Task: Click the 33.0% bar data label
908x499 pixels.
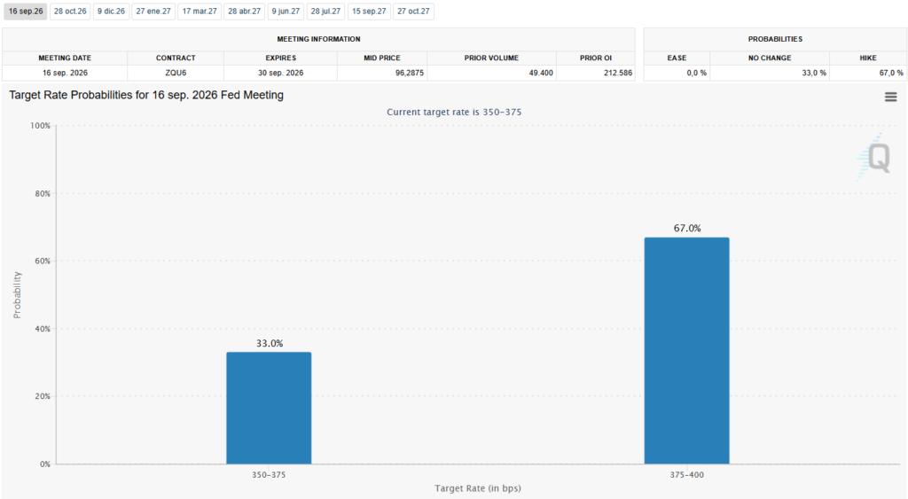Action: pyautogui.click(x=270, y=343)
